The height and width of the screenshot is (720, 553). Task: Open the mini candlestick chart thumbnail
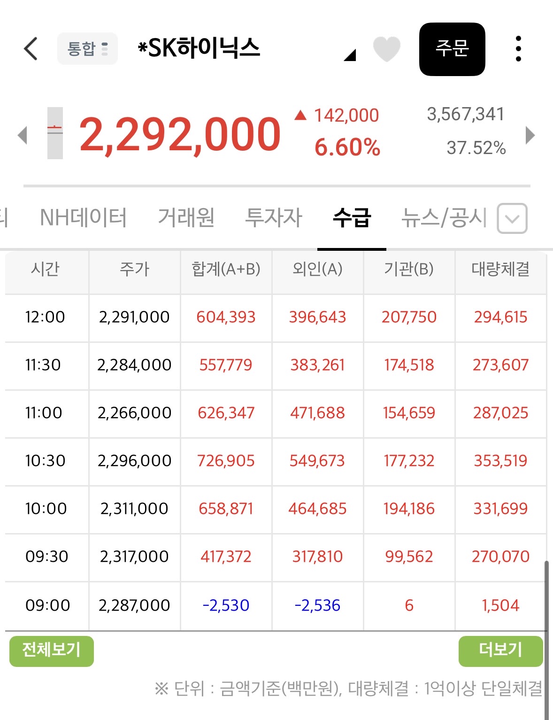click(55, 133)
